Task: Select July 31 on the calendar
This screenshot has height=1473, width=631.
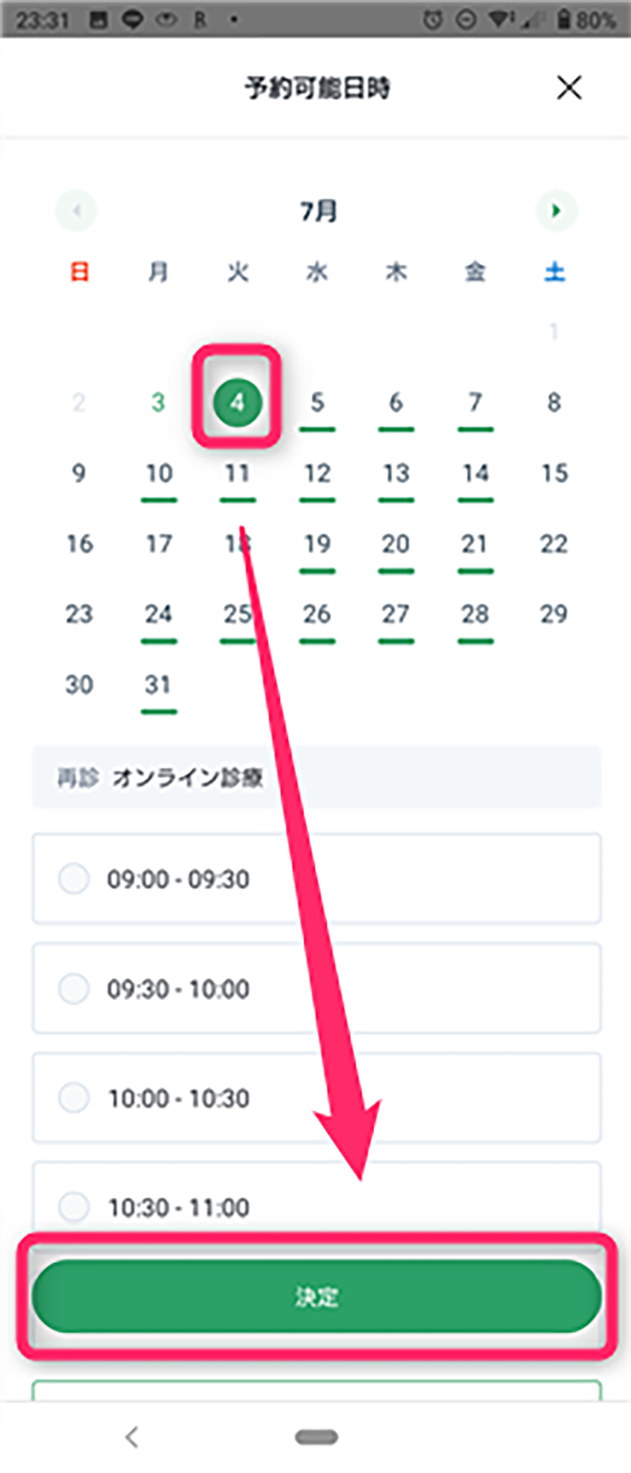Action: point(158,685)
